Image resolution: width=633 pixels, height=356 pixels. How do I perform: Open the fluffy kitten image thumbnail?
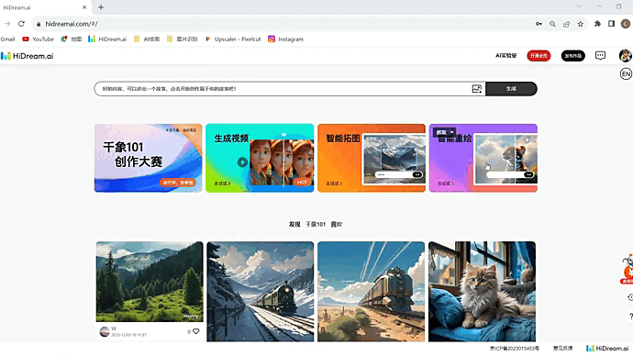pyautogui.click(x=482, y=292)
